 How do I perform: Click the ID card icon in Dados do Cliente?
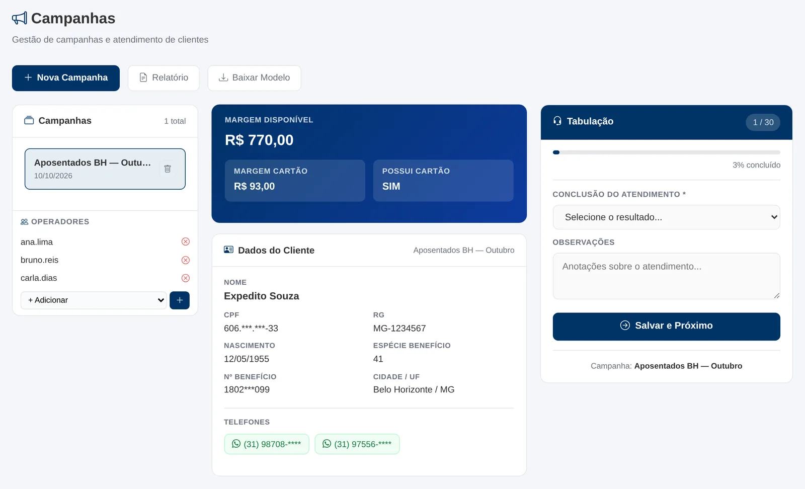(x=229, y=250)
